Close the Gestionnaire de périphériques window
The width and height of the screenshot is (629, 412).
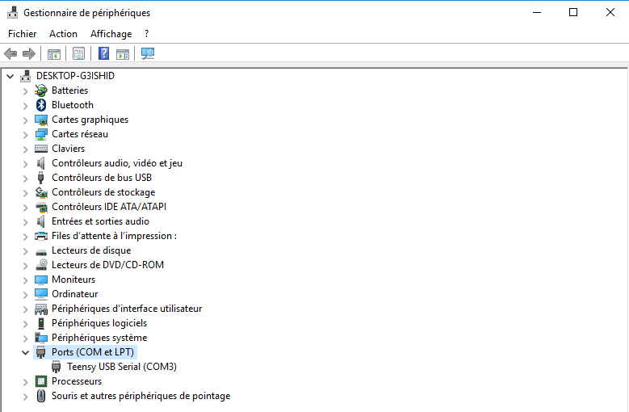pyautogui.click(x=610, y=12)
